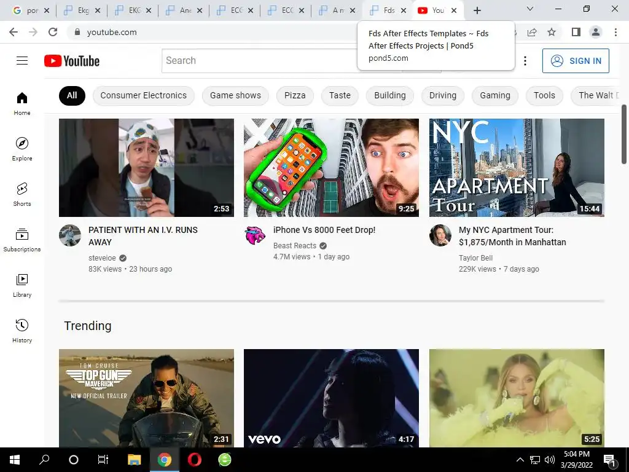Image resolution: width=629 pixels, height=472 pixels.
Task: Open Opera from the taskbar
Action: 195,460
